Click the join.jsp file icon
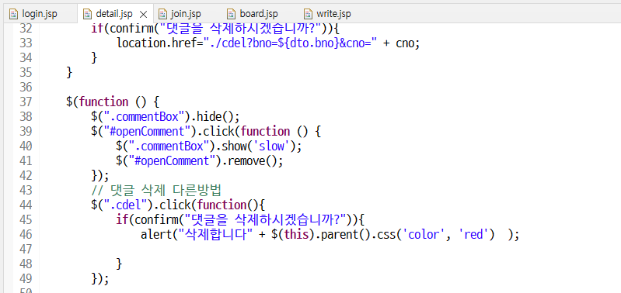Screen dimensions: 621x293 click(x=162, y=14)
